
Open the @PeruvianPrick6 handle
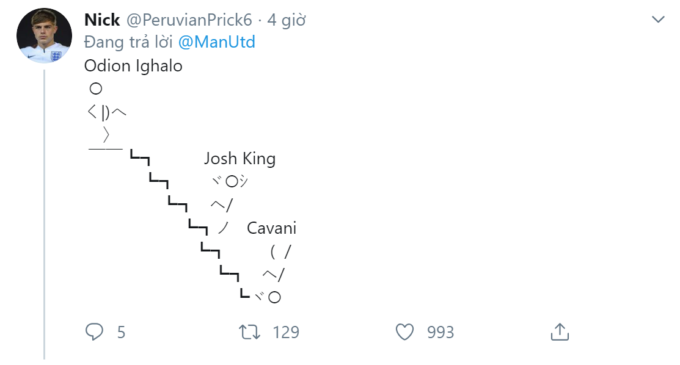[x=189, y=20]
